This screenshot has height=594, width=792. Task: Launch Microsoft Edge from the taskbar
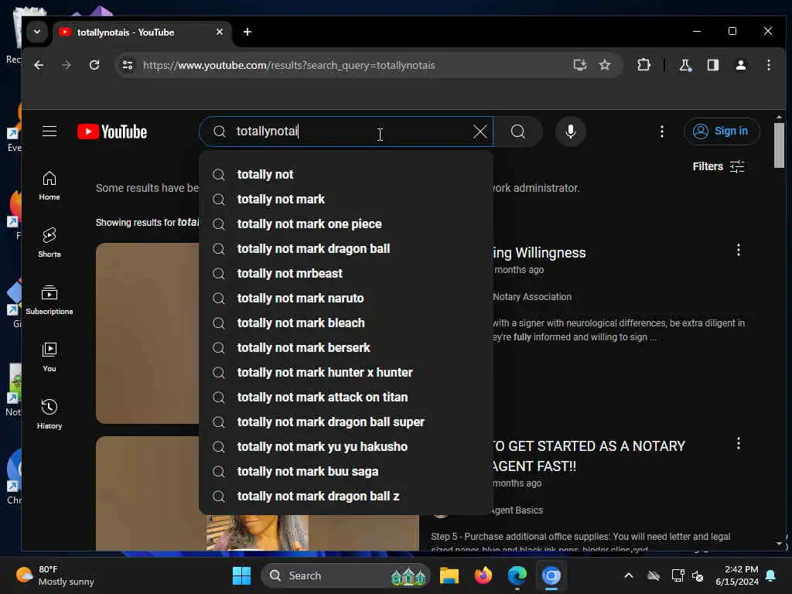(517, 575)
